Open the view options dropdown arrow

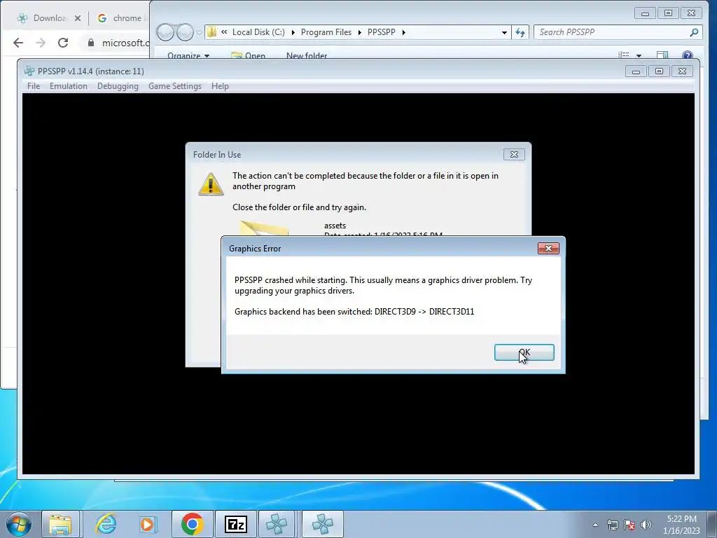coord(639,56)
